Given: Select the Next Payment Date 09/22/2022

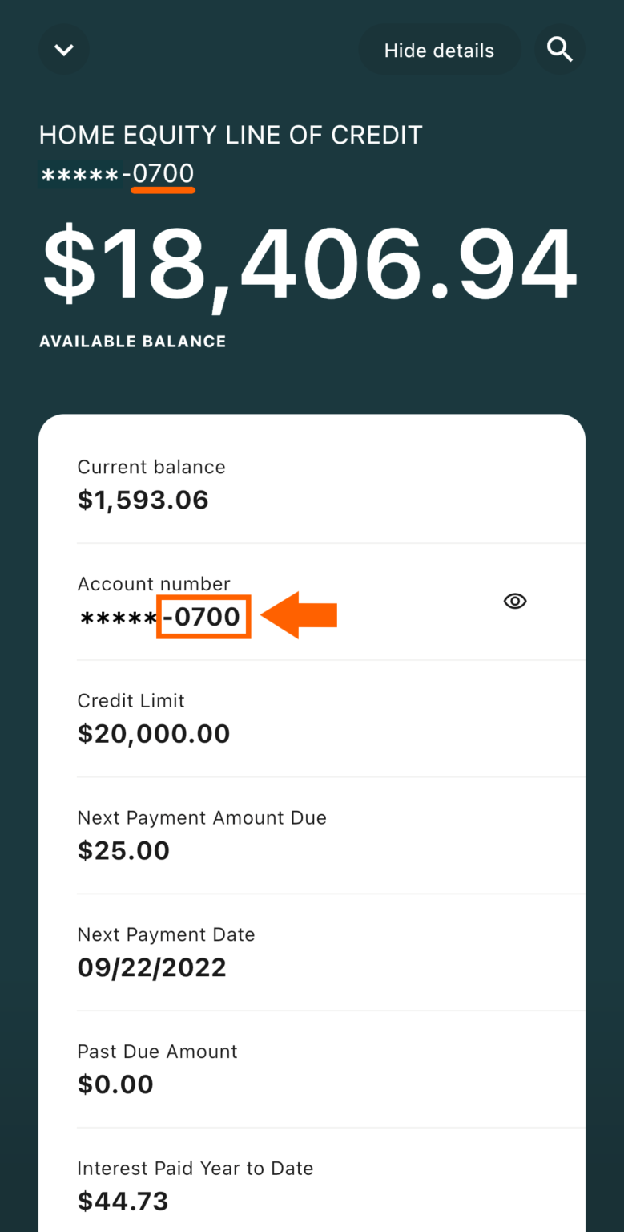Looking at the screenshot, I should click(151, 967).
